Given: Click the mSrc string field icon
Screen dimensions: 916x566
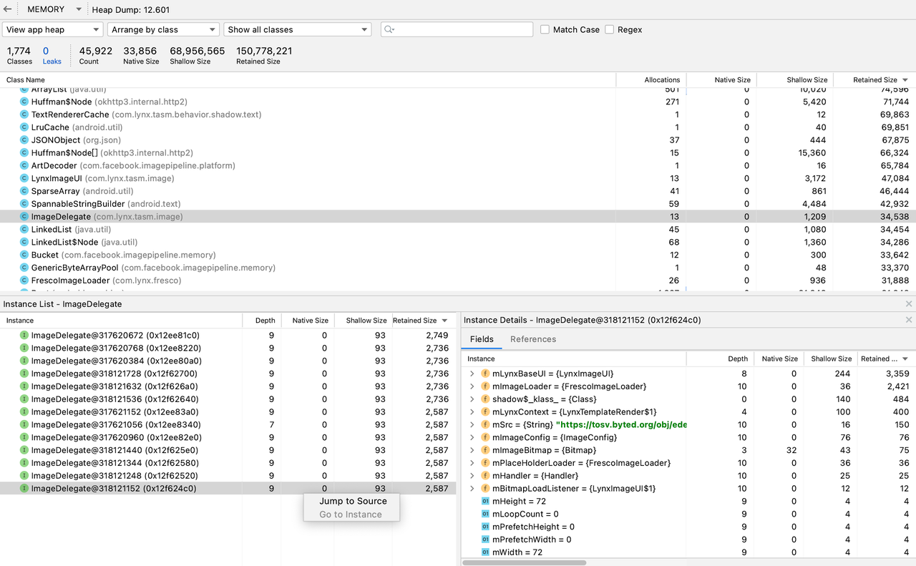Looking at the screenshot, I should pos(485,425).
